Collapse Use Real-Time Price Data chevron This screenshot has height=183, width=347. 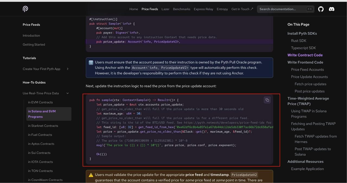pos(68,93)
